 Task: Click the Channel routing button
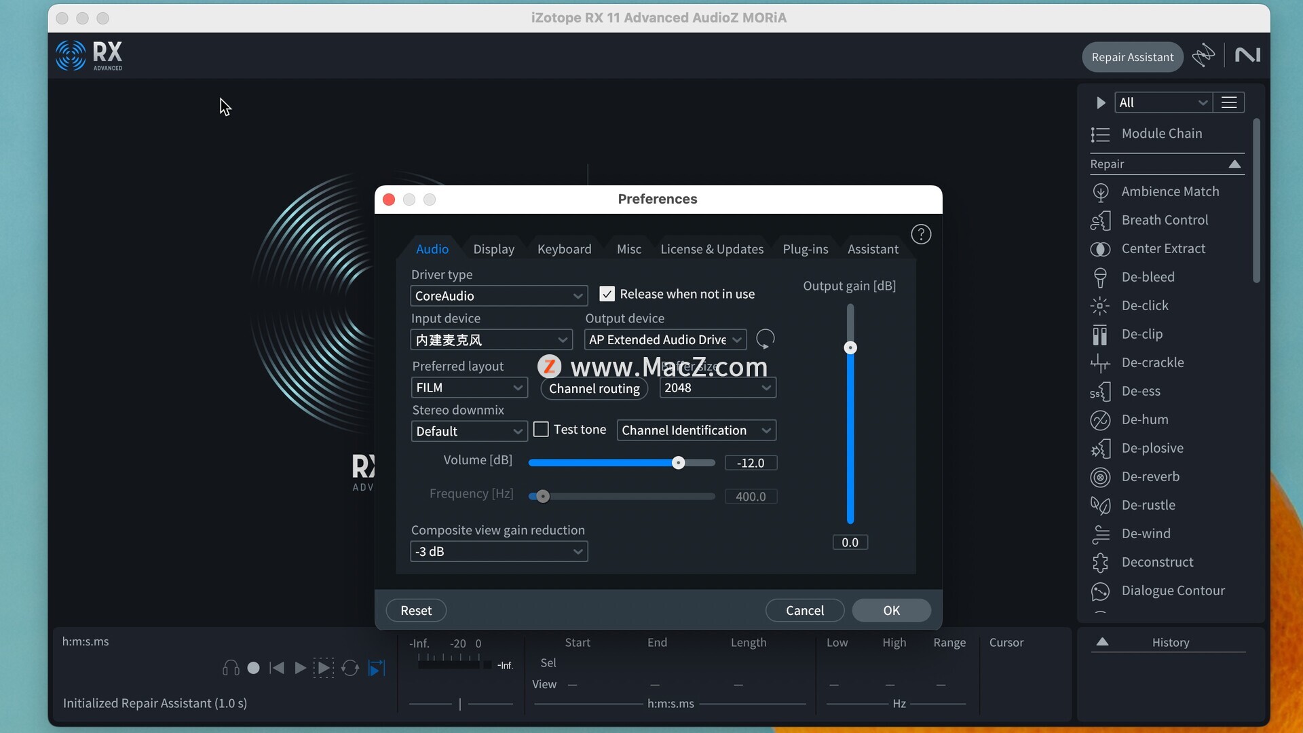[x=594, y=388]
